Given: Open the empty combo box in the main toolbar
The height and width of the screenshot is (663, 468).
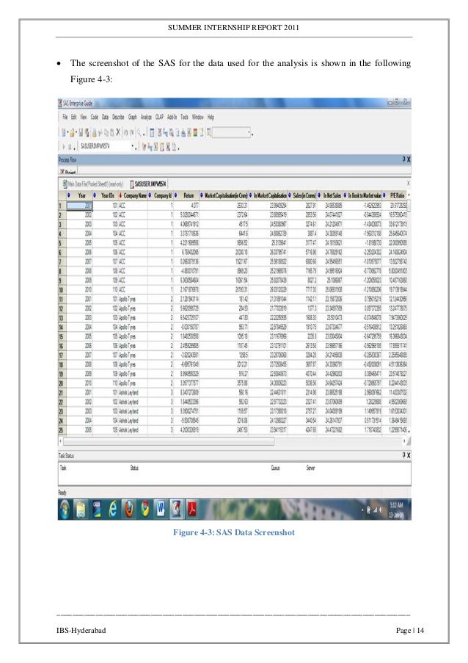Looking at the screenshot, I should point(232,133).
